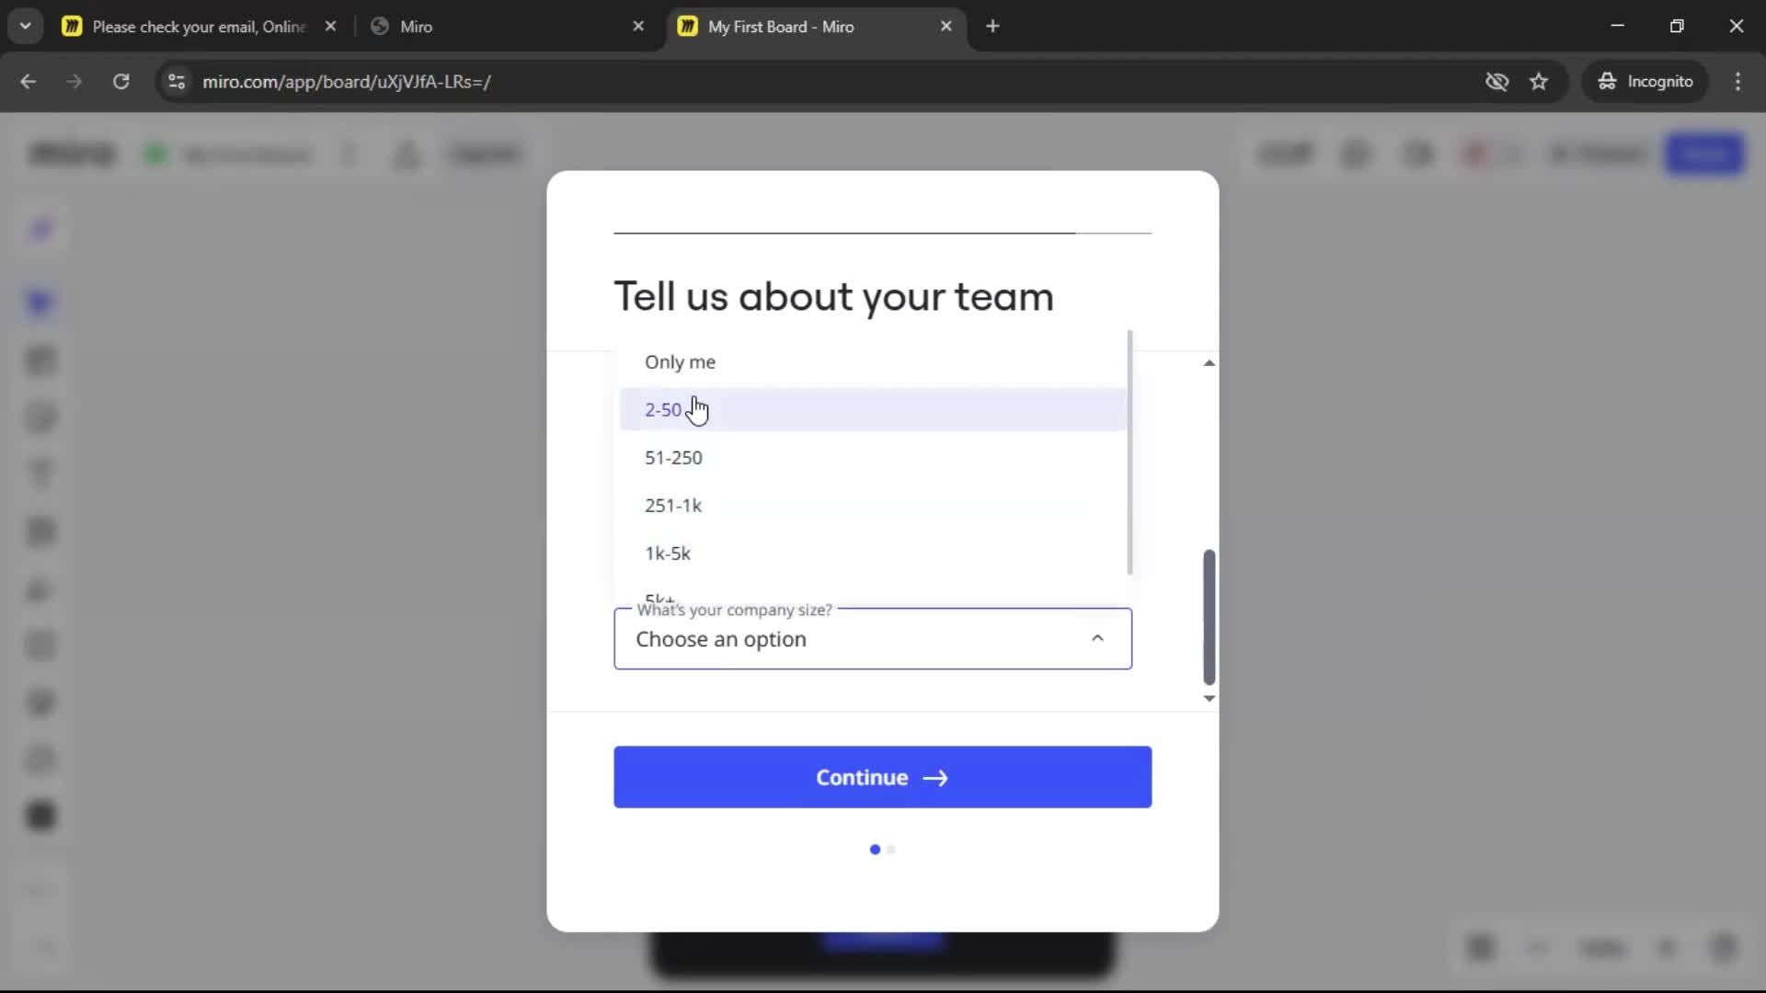1766x993 pixels.
Task: Close the "Miro" browser tab
Action: point(638,27)
